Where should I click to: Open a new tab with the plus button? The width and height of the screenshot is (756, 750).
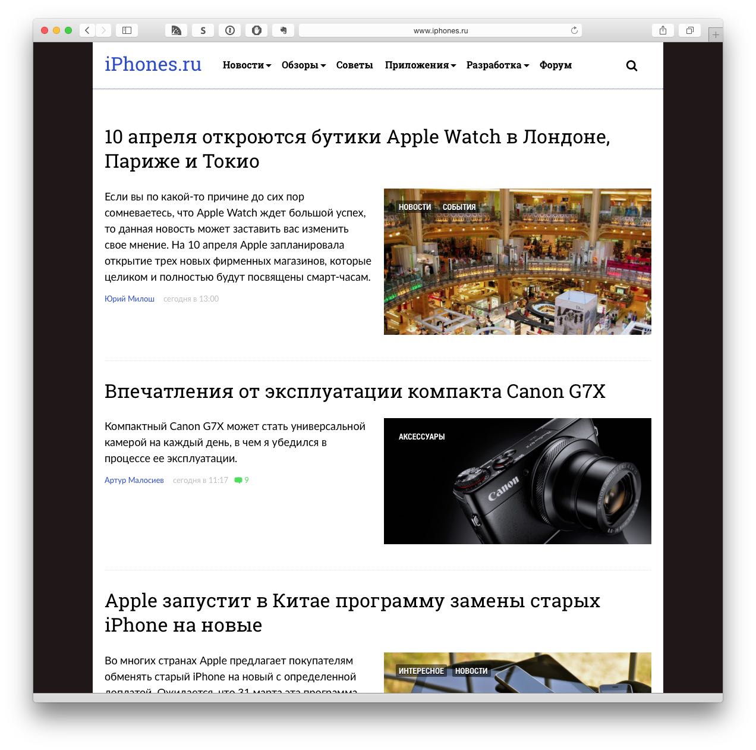pos(716,34)
